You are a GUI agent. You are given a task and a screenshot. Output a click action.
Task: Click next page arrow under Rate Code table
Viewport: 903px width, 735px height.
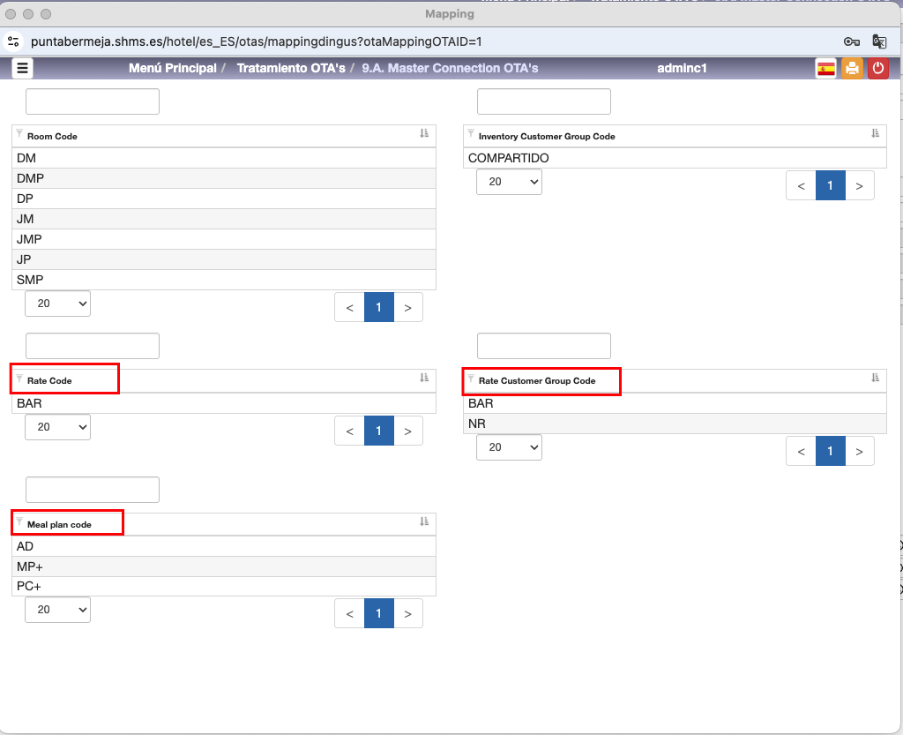point(407,431)
